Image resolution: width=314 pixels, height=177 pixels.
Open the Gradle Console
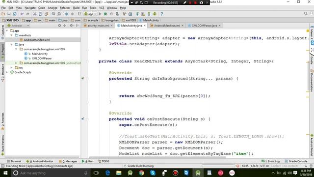296,161
